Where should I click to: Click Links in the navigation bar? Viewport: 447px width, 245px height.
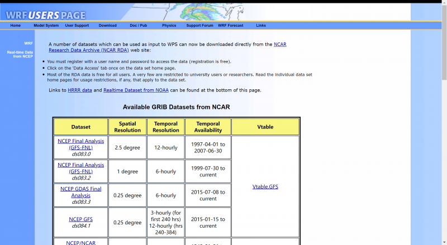click(x=261, y=26)
